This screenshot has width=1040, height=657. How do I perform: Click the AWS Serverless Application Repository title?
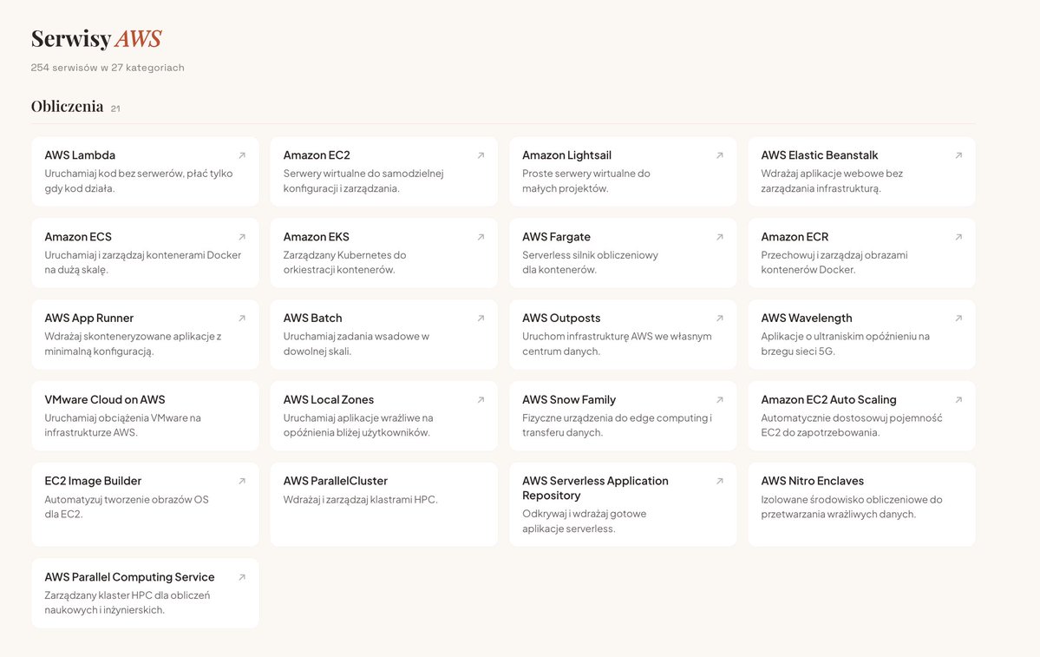(x=595, y=489)
